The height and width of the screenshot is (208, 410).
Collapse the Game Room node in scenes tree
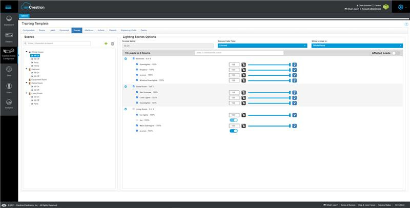27,83
